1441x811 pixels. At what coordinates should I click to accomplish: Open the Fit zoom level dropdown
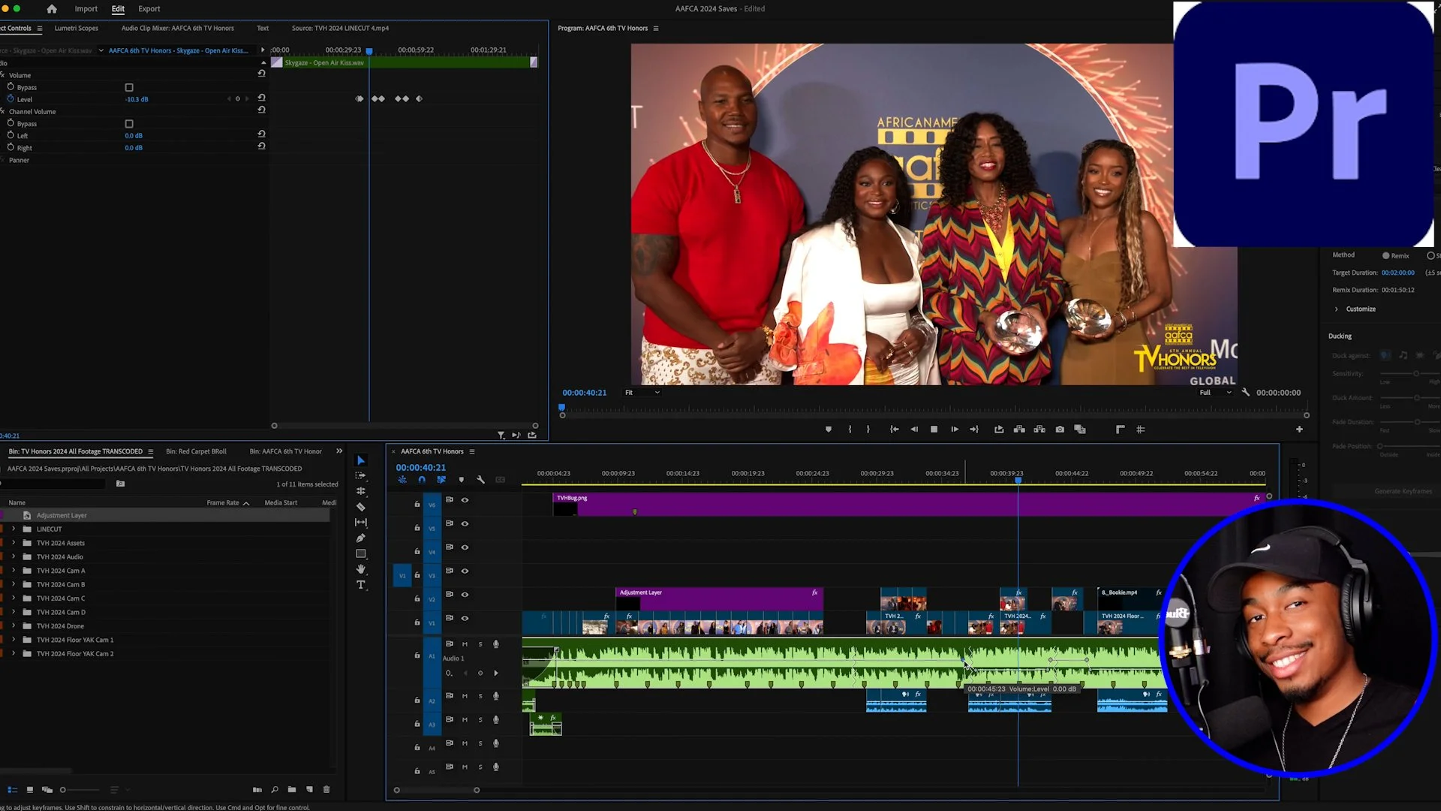pos(642,393)
